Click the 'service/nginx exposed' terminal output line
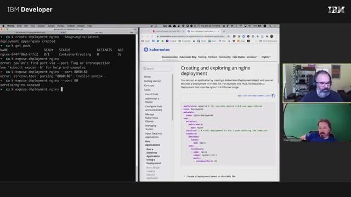The width and height of the screenshot is (351, 197). [20, 85]
